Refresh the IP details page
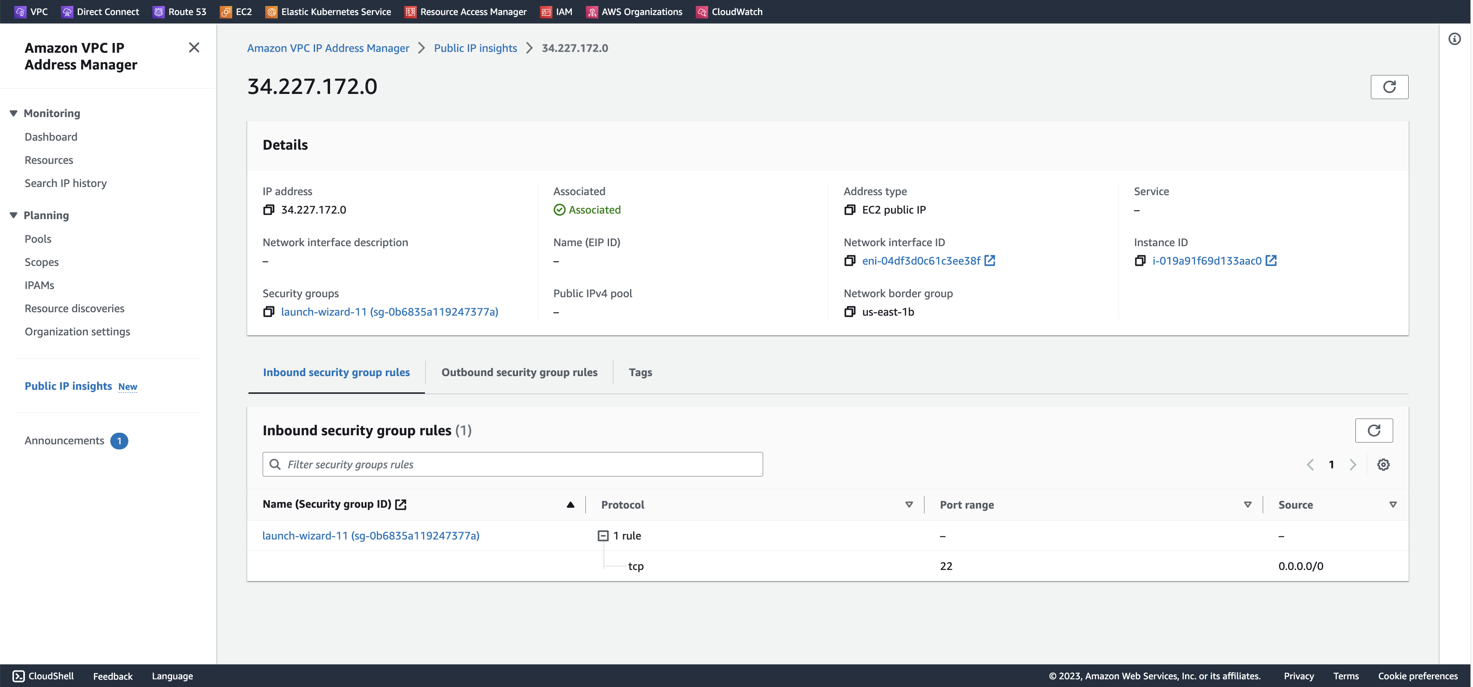The width and height of the screenshot is (1473, 687). pos(1389,87)
